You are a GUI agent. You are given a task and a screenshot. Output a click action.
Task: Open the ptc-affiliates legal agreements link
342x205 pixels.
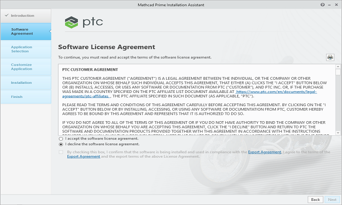276,92
